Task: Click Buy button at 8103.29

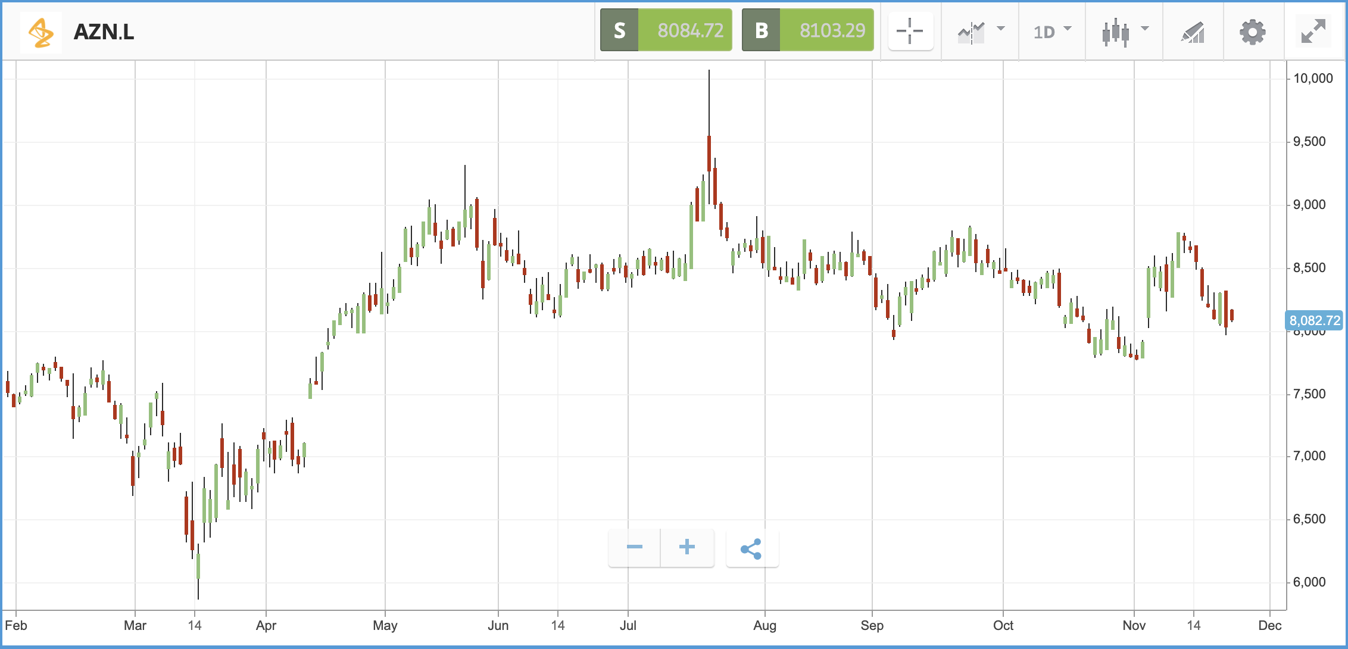Action: coord(808,30)
